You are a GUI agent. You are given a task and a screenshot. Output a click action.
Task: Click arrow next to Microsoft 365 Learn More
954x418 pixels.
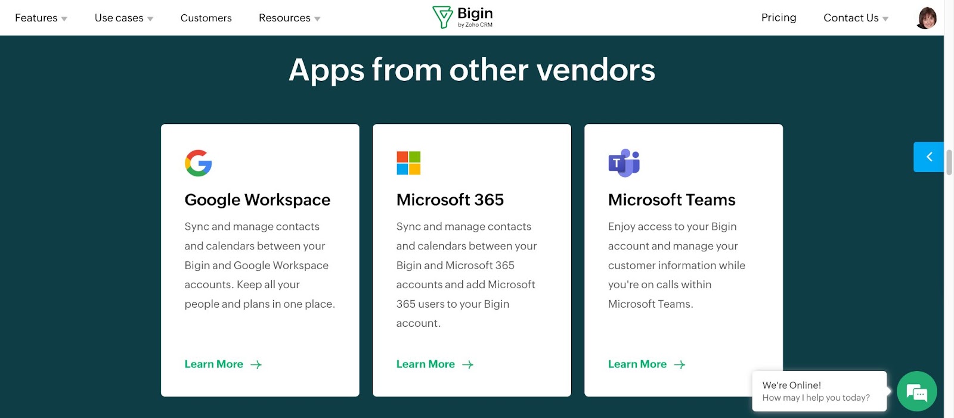coord(468,364)
